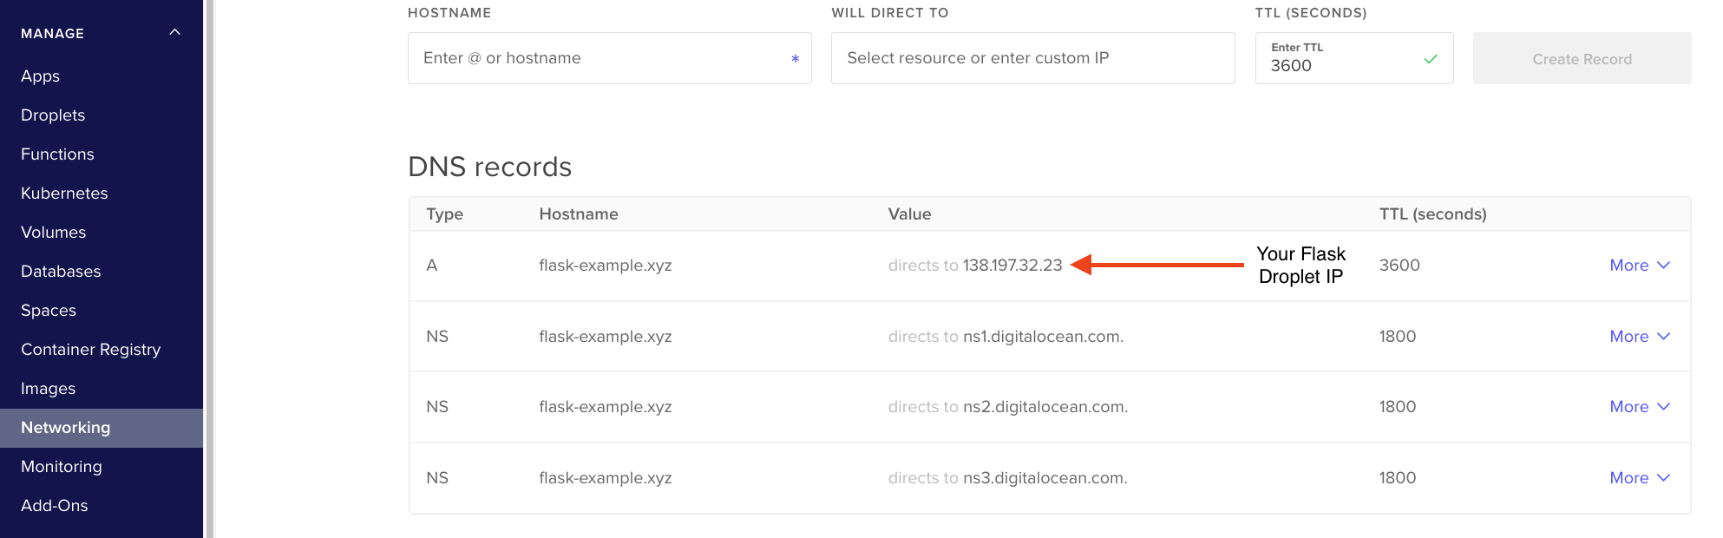Navigate to Kubernetes

[64, 193]
